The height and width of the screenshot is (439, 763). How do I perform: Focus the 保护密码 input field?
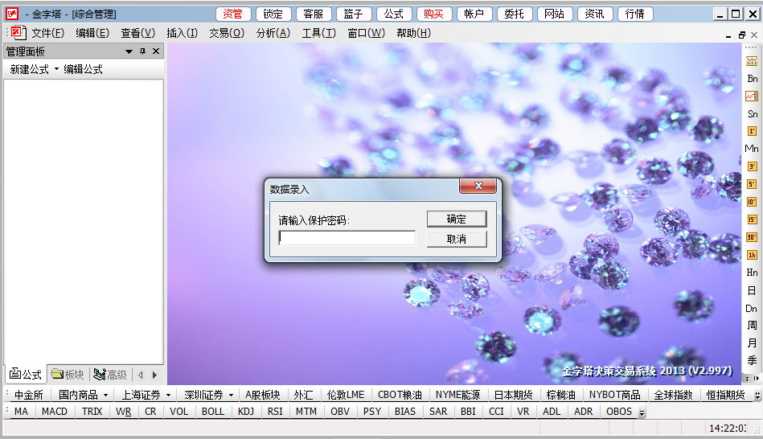pos(347,238)
